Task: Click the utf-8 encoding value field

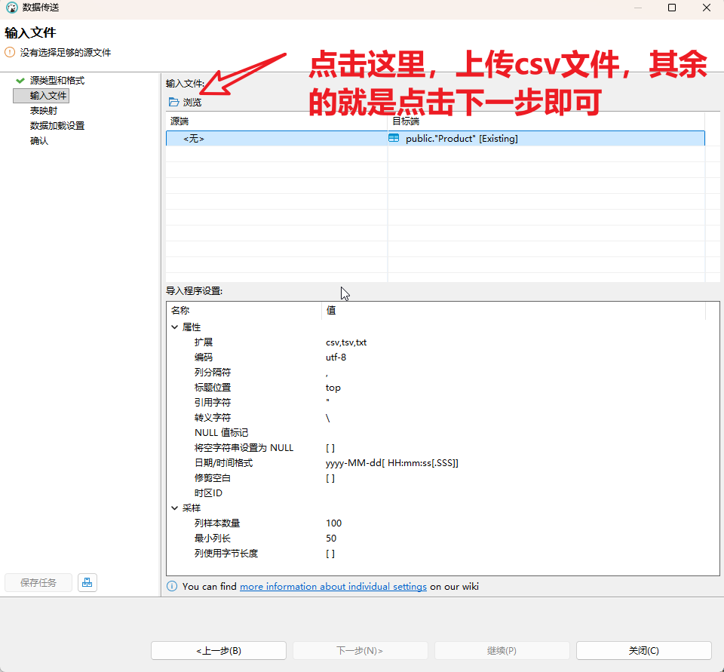Action: pyautogui.click(x=336, y=357)
